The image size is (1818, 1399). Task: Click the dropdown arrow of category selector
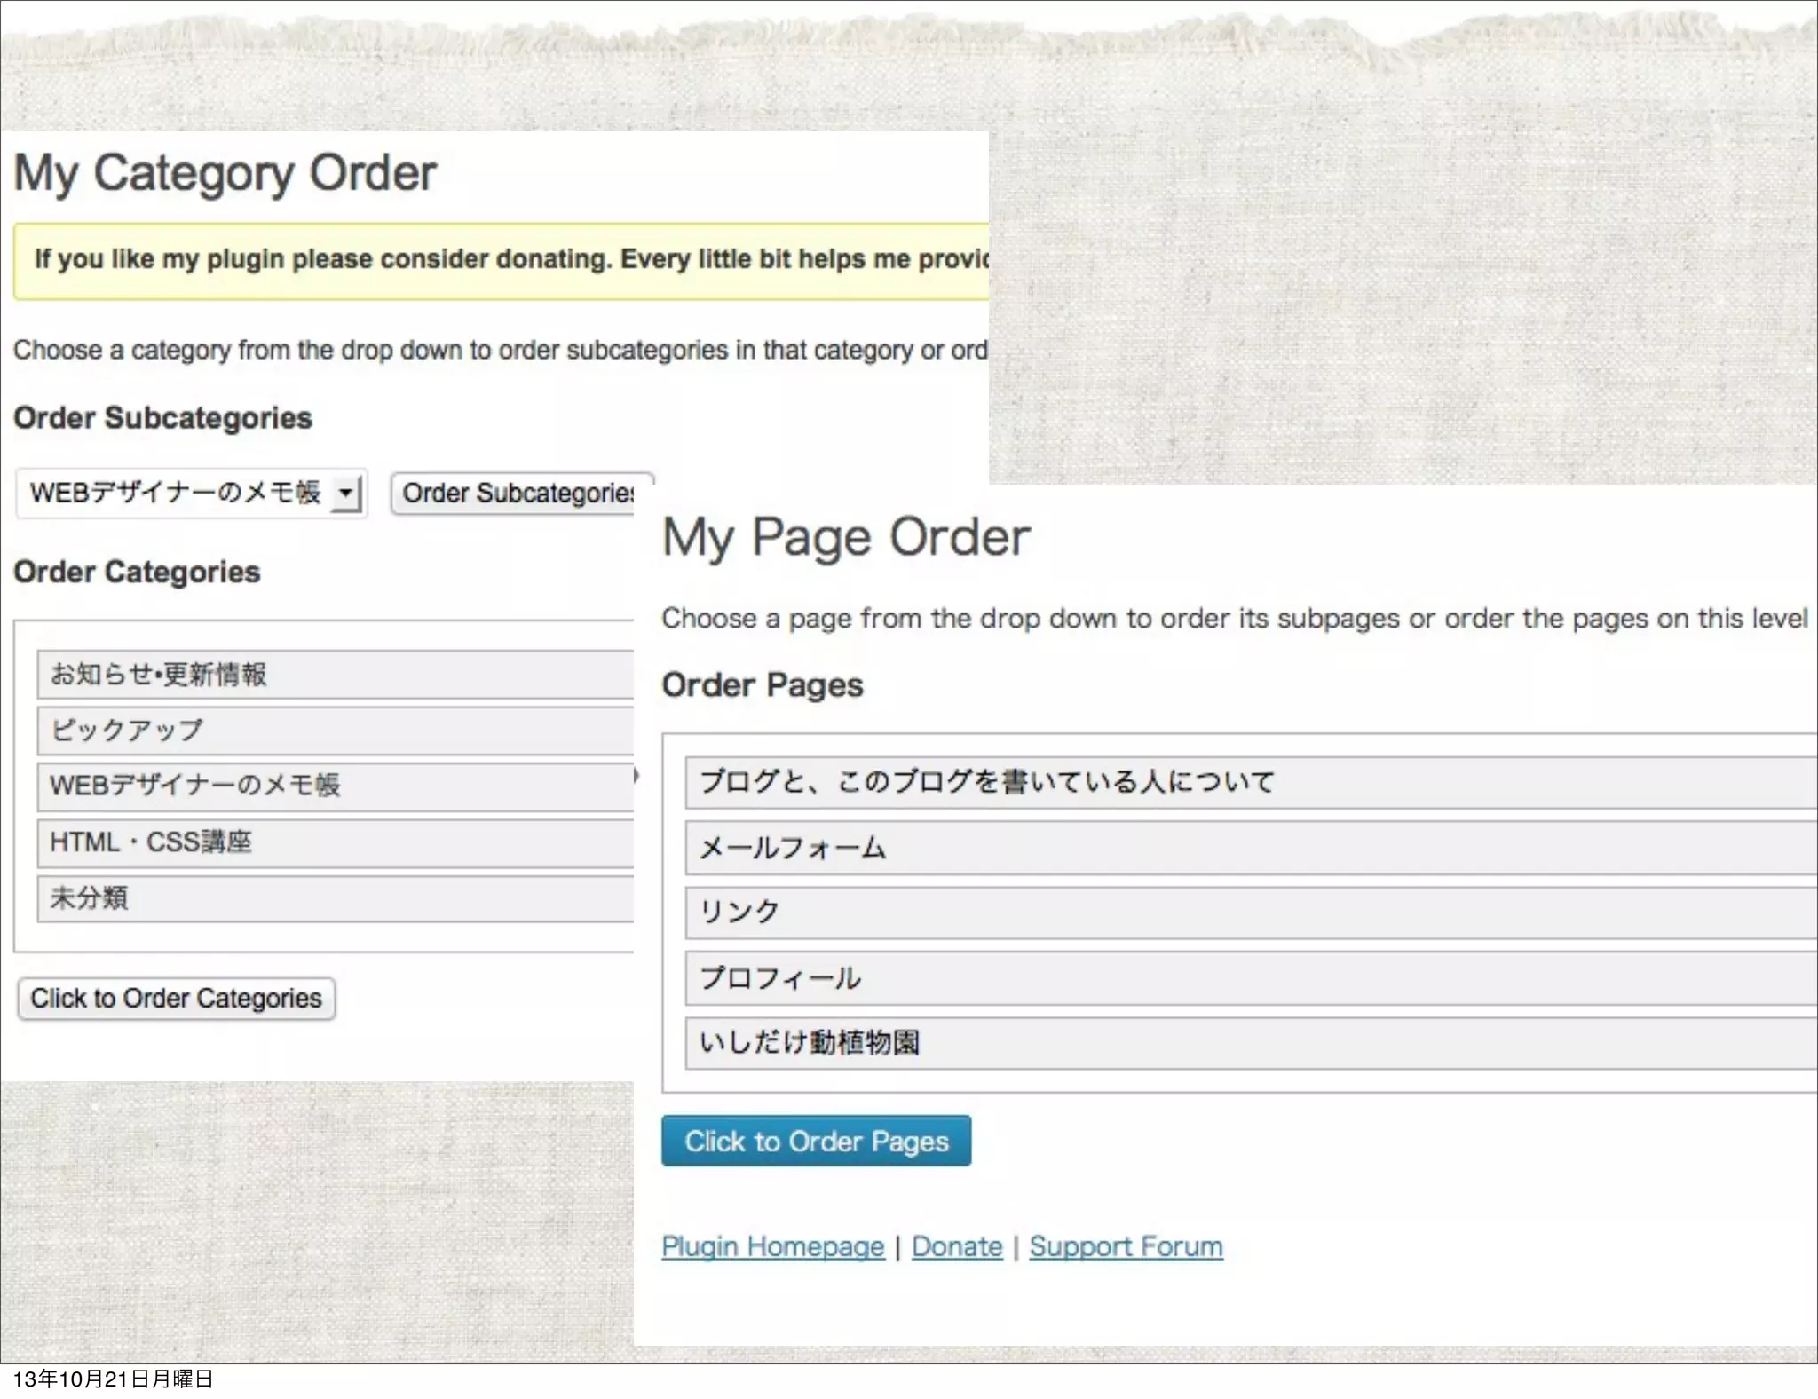(346, 493)
